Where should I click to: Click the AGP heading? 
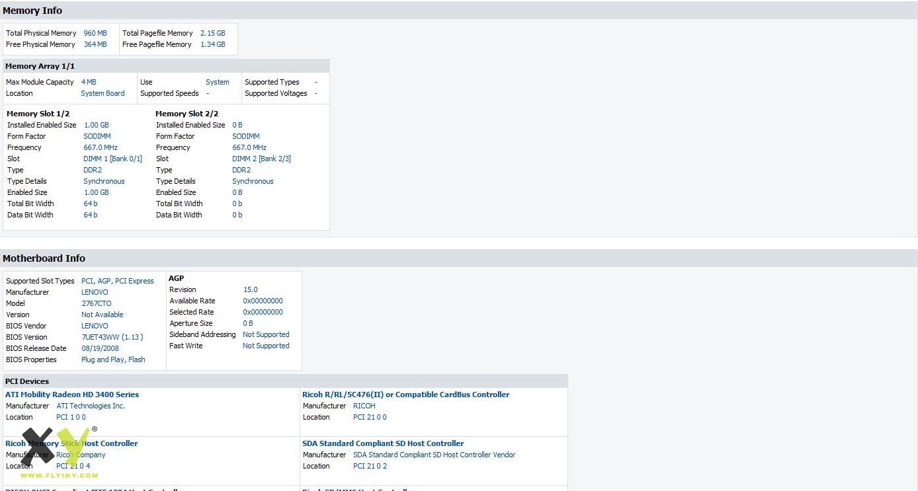[x=176, y=278]
